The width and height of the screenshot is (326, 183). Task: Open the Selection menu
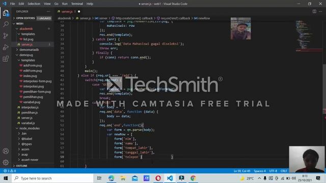[x=34, y=4]
